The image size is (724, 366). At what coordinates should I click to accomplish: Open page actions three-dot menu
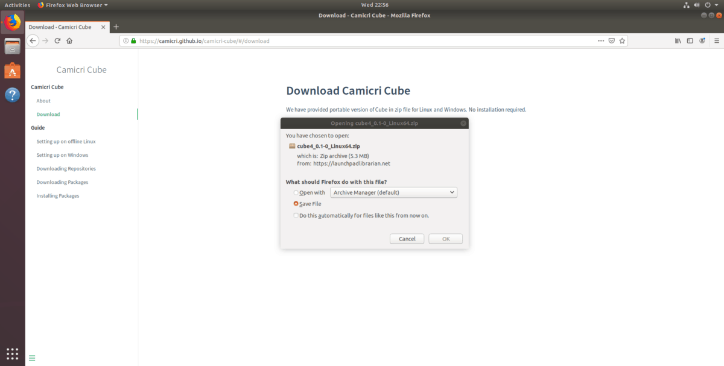click(x=600, y=41)
